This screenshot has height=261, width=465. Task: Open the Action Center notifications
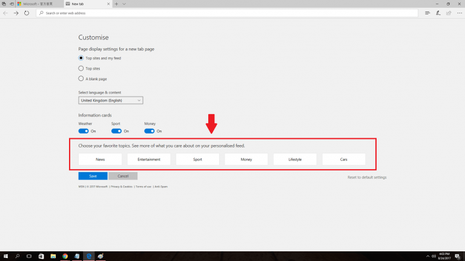(458, 256)
